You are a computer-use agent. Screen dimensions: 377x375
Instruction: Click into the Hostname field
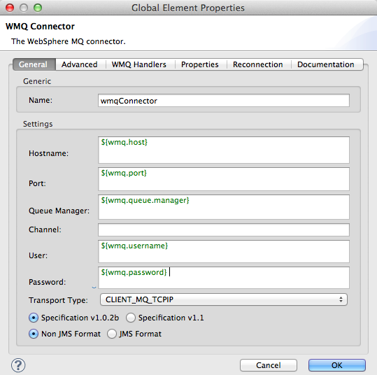[x=224, y=150]
